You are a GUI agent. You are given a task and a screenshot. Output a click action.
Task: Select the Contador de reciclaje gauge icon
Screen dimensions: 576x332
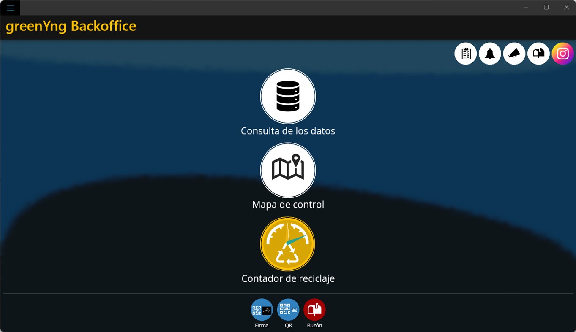[x=288, y=244]
